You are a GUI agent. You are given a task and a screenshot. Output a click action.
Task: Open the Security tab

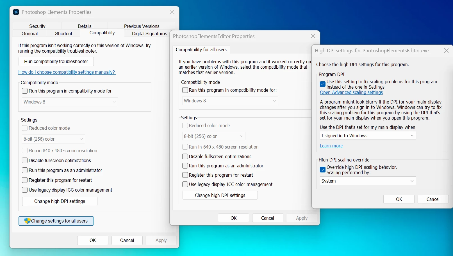pyautogui.click(x=37, y=26)
